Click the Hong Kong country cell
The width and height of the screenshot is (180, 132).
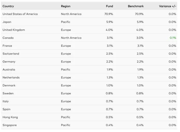[x=10, y=117]
